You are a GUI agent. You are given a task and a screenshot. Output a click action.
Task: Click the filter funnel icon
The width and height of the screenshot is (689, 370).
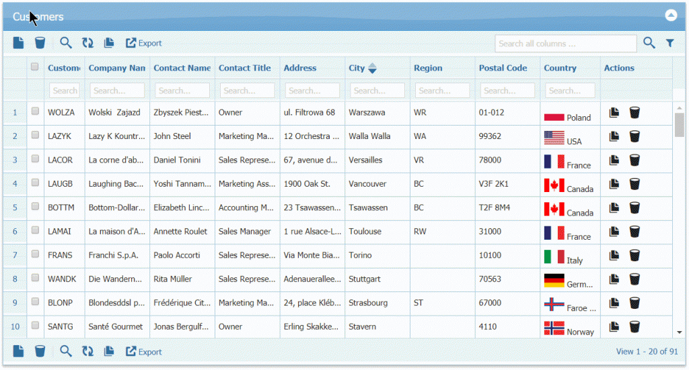point(670,43)
